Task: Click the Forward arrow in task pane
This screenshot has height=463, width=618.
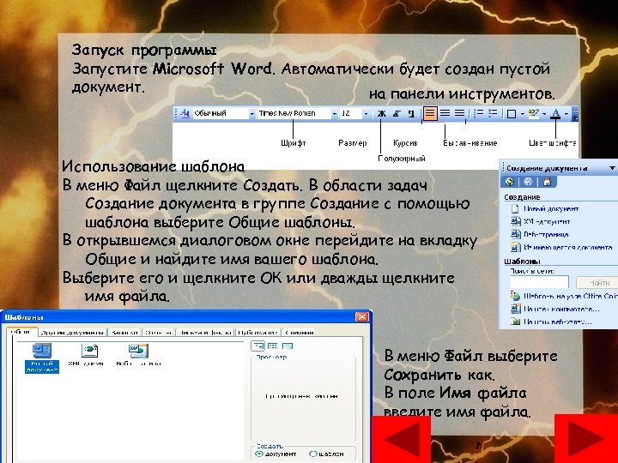Action: click(528, 182)
